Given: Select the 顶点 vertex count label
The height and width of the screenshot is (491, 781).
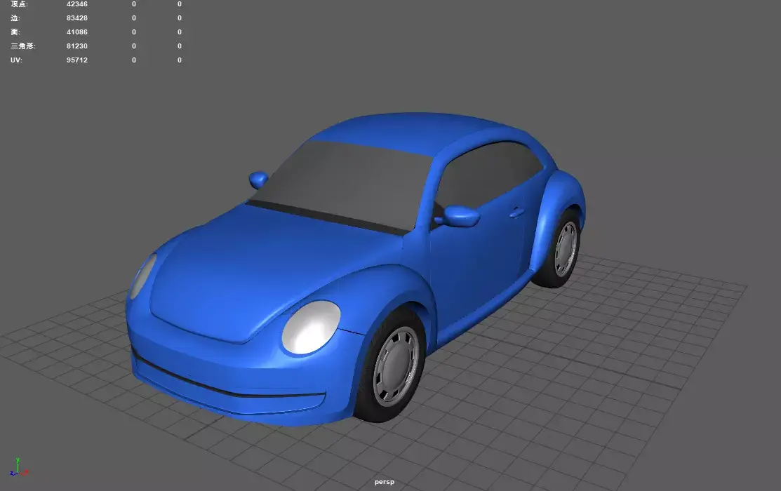Looking at the screenshot, I should click(x=20, y=4).
